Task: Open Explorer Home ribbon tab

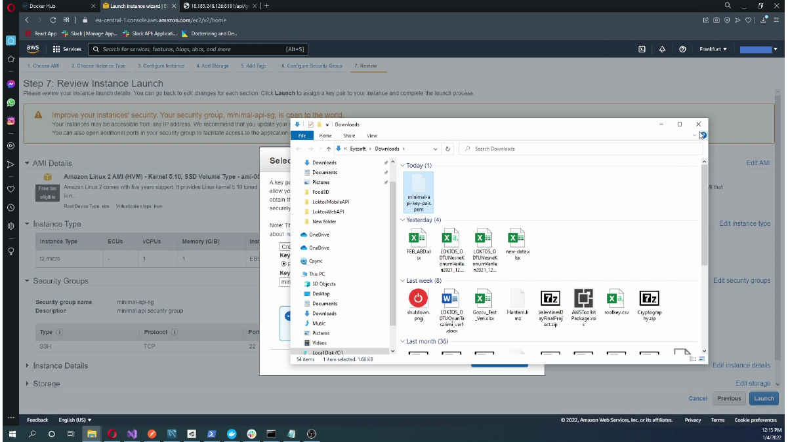Action: coord(325,136)
